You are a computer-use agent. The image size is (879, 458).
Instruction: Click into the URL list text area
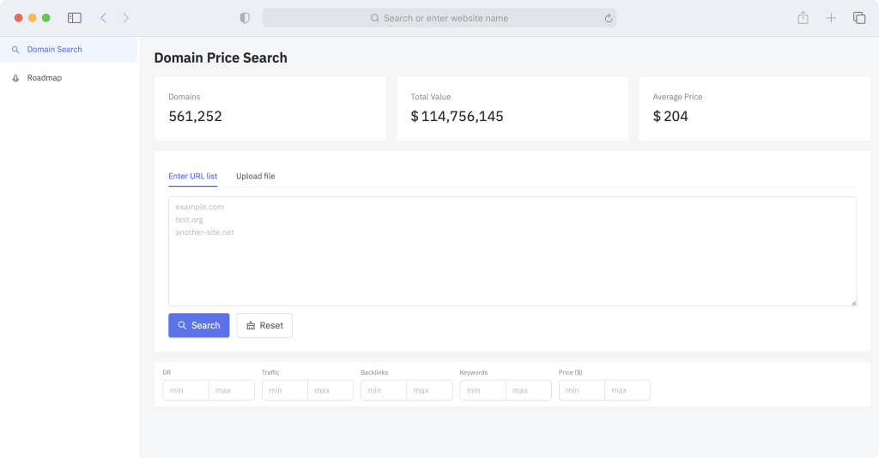coord(512,250)
